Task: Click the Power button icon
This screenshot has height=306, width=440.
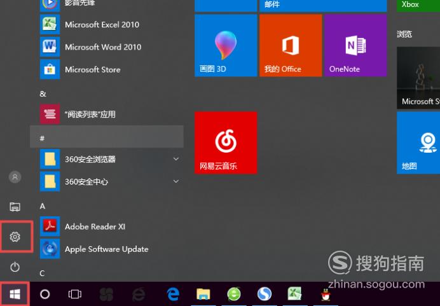Action: (x=15, y=267)
